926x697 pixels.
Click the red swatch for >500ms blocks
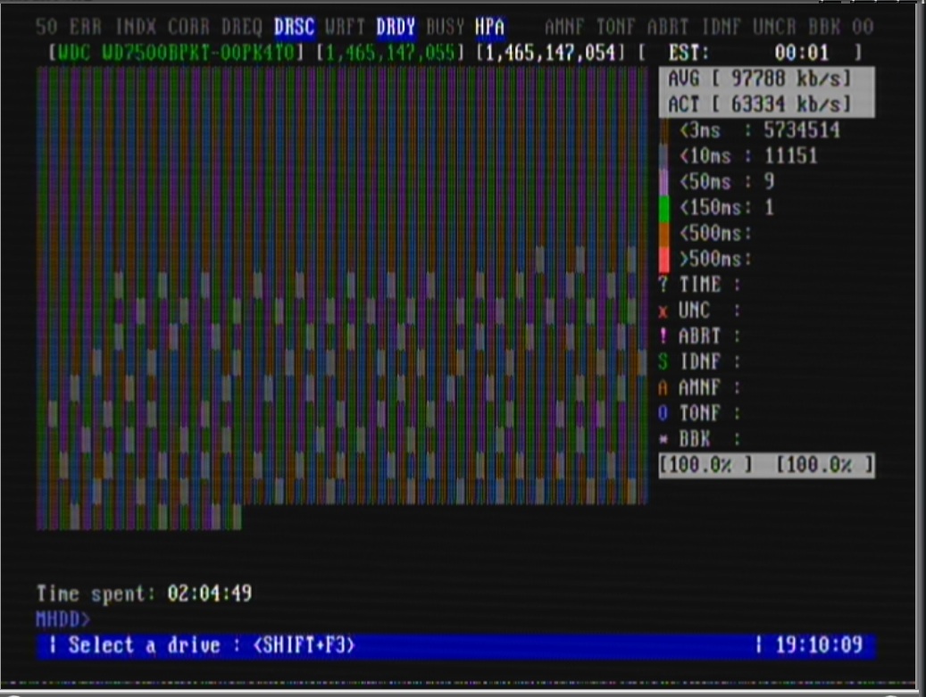coord(664,260)
